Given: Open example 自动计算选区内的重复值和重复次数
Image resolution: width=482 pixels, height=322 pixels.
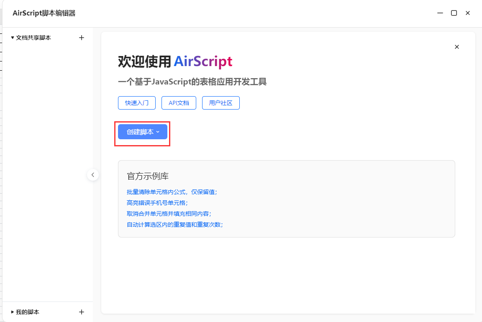Looking at the screenshot, I should [x=175, y=225].
